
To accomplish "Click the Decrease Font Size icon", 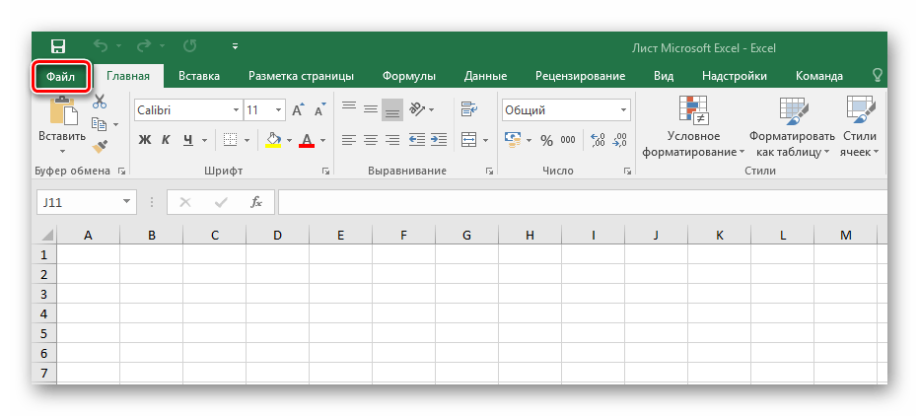I will pos(320,110).
